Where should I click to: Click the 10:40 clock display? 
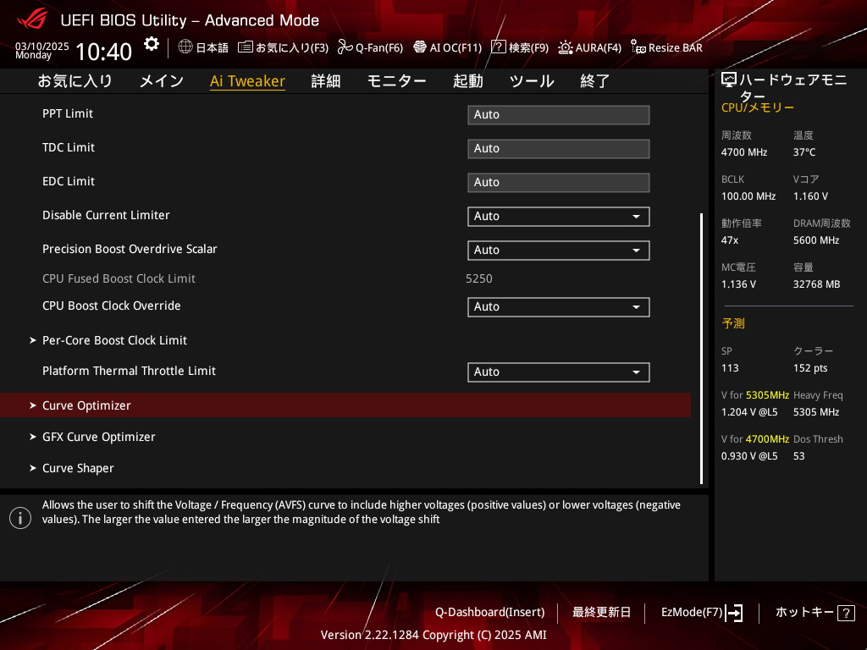[103, 52]
